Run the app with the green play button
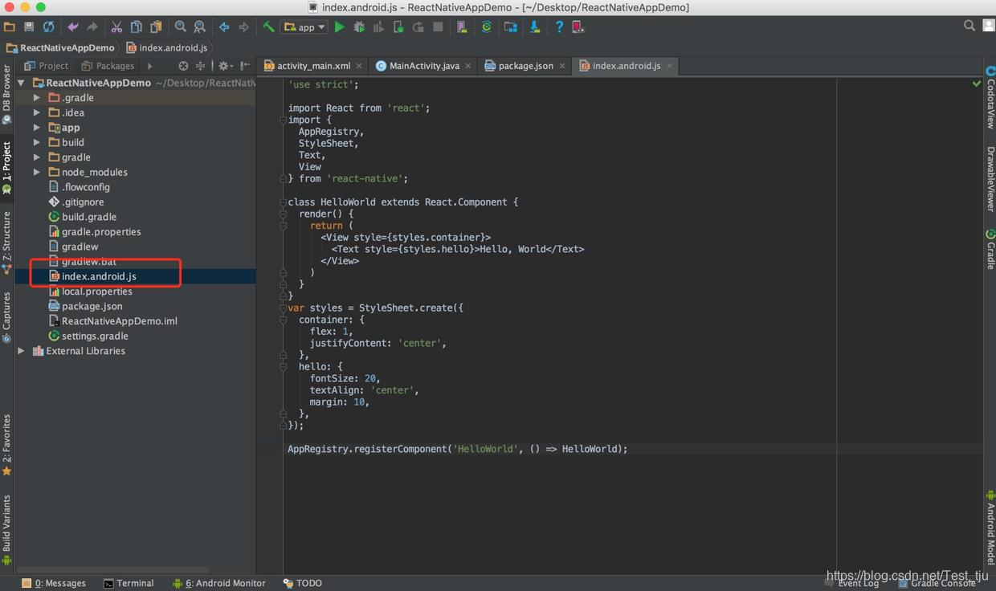This screenshot has height=591, width=996. 339,26
